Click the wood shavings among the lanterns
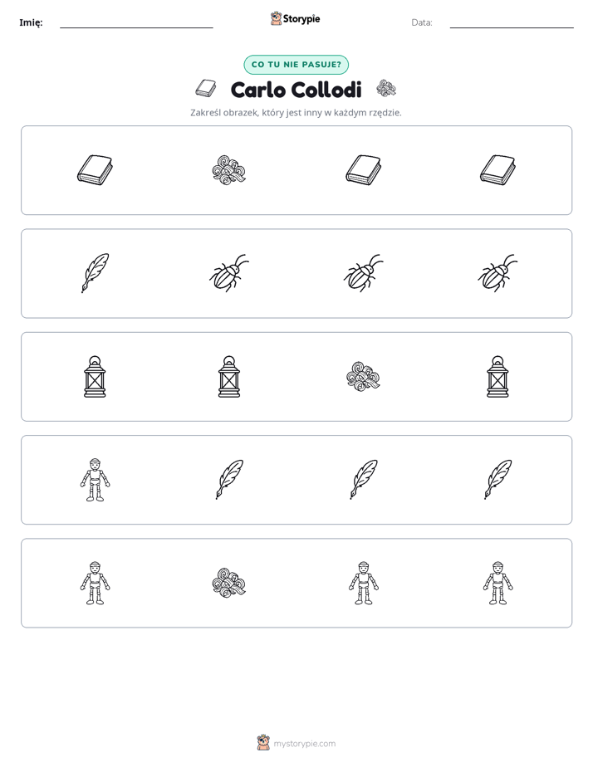 pos(363,377)
